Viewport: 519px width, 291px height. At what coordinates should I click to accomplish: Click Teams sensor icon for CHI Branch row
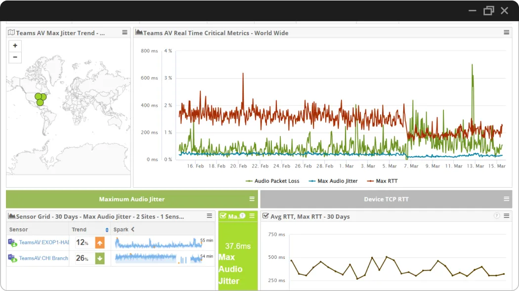point(12,258)
